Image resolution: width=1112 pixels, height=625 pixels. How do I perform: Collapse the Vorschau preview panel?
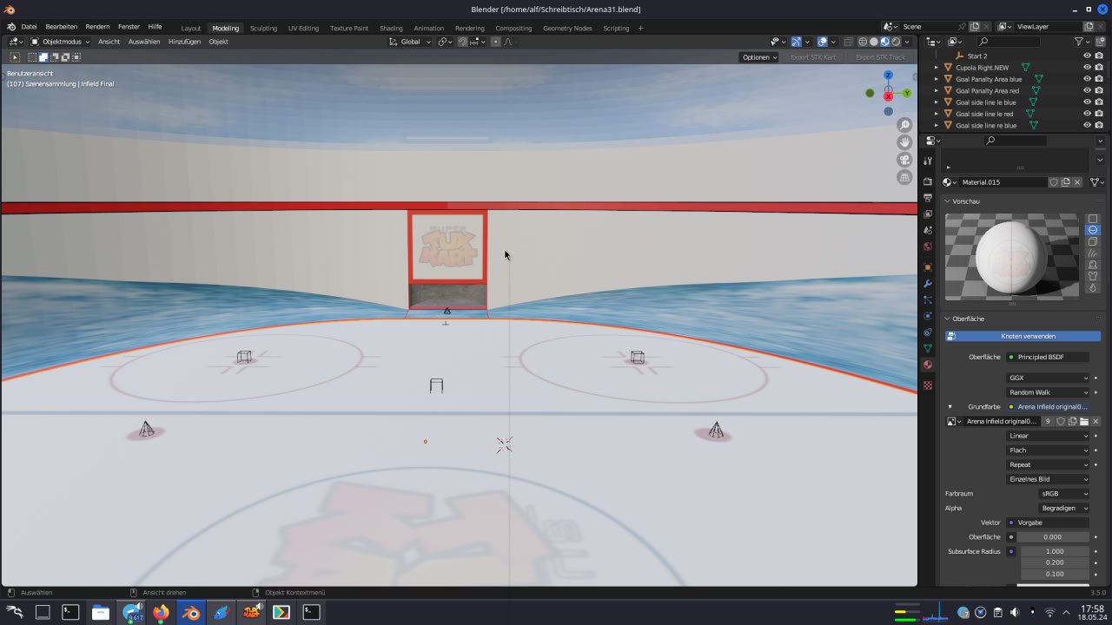coord(948,201)
